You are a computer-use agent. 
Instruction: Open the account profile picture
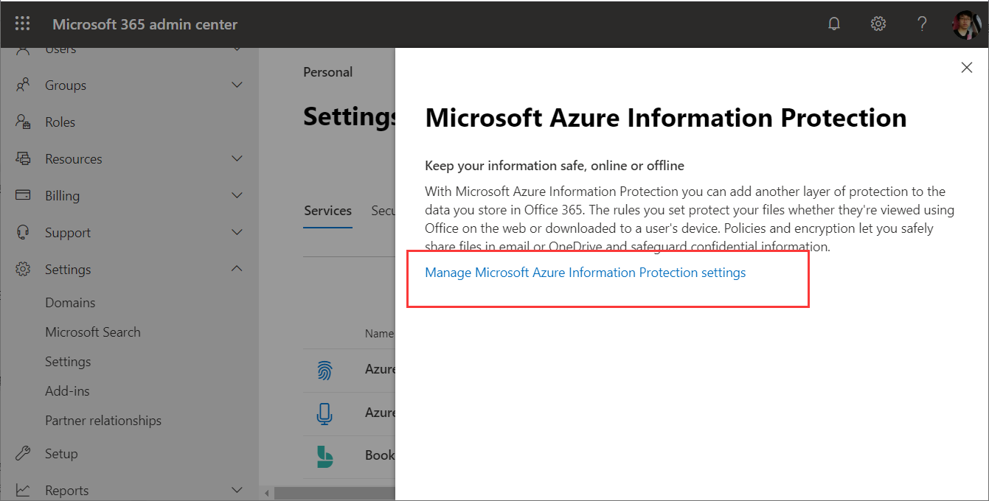click(966, 24)
